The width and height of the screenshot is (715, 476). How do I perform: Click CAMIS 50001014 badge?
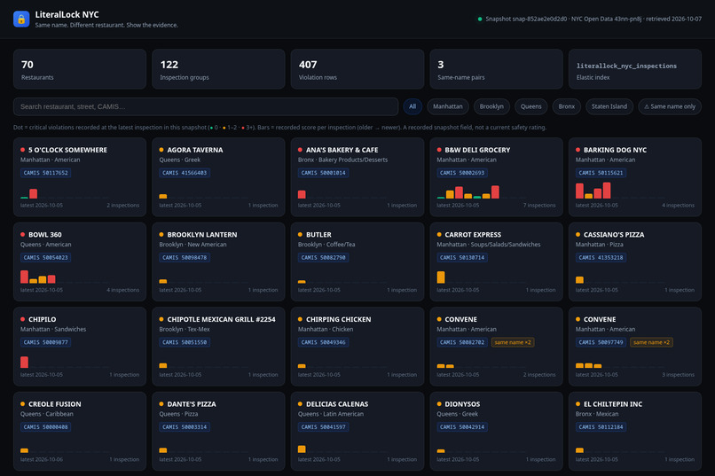pyautogui.click(x=323, y=173)
